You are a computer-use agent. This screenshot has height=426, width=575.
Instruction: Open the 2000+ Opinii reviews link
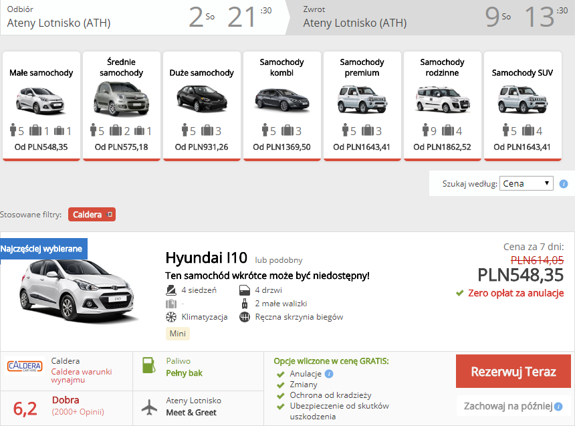point(78,412)
